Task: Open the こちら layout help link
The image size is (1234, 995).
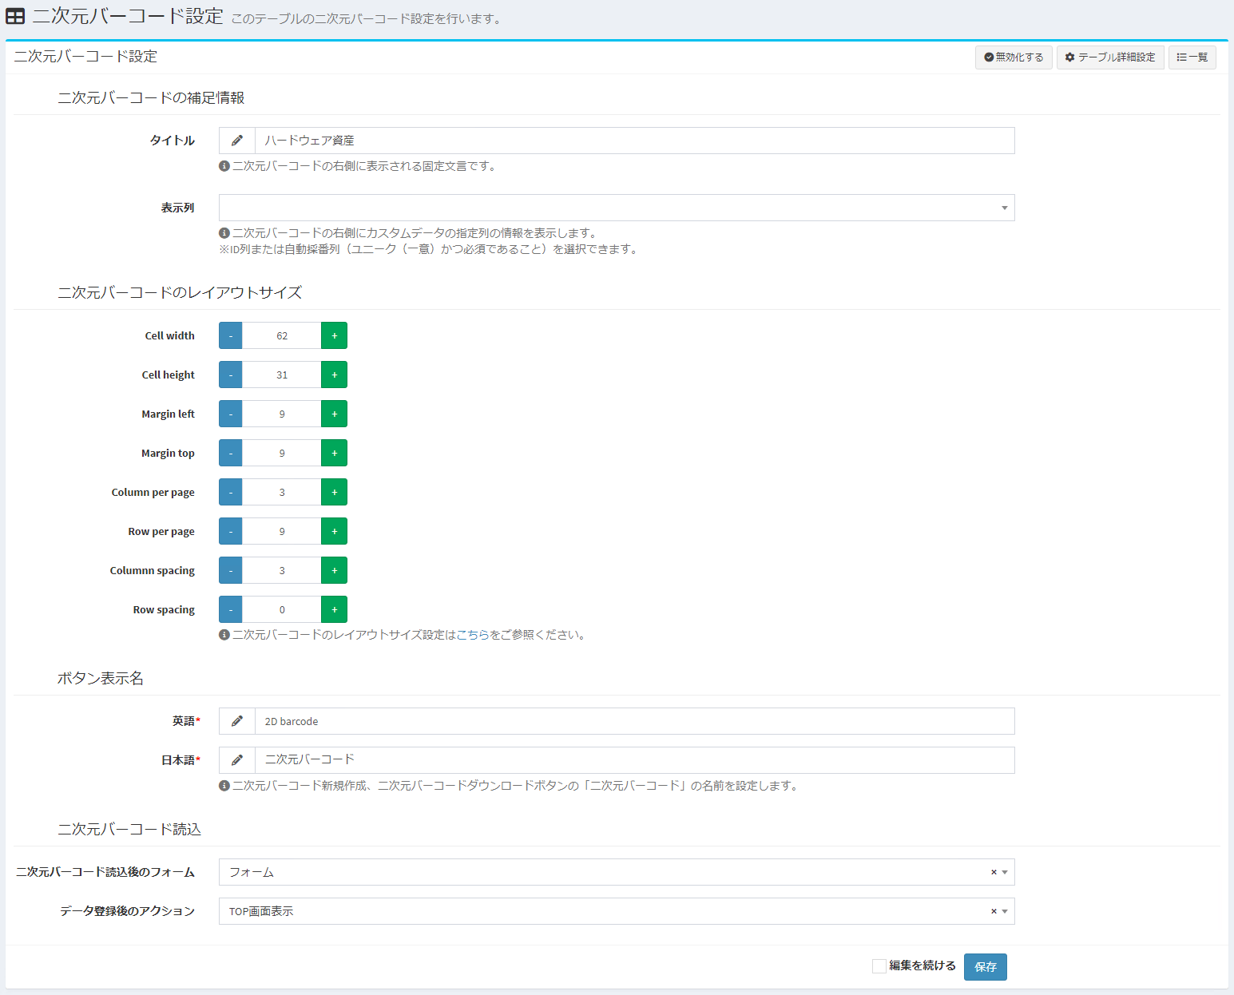Action: coord(472,635)
